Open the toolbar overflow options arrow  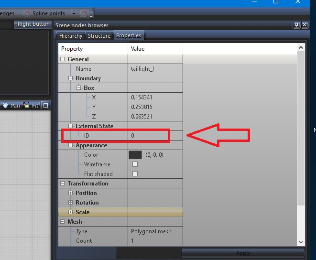(x=91, y=14)
